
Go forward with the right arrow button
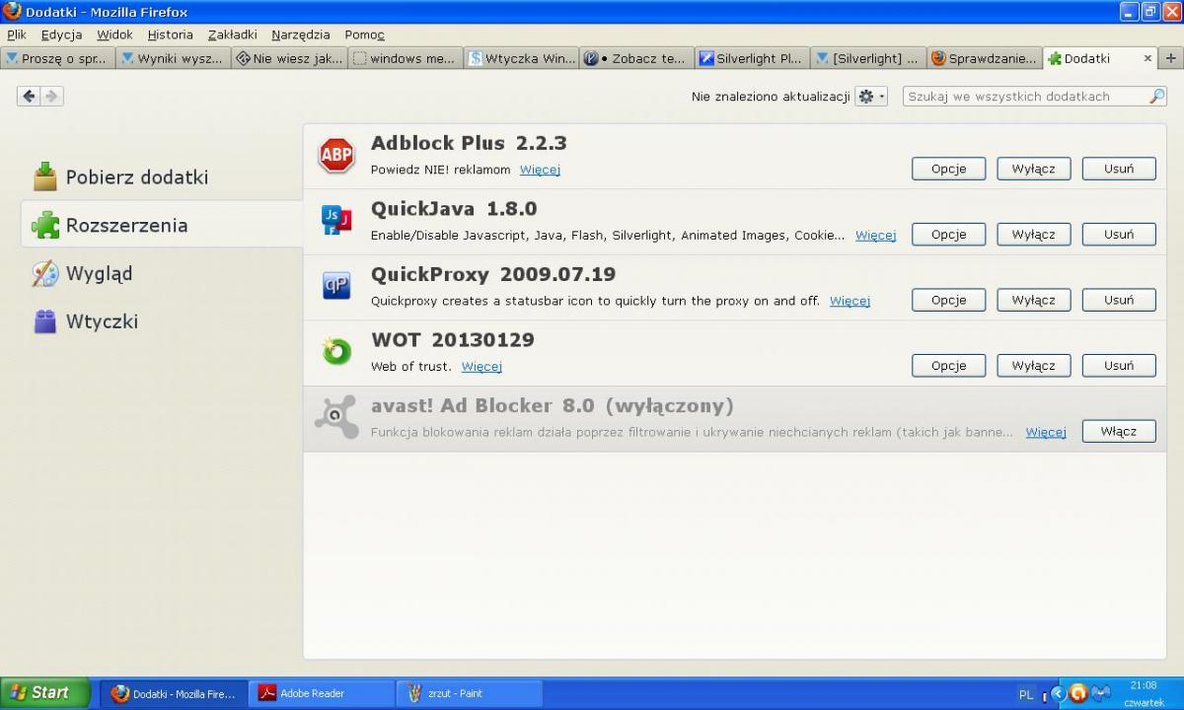pos(51,96)
